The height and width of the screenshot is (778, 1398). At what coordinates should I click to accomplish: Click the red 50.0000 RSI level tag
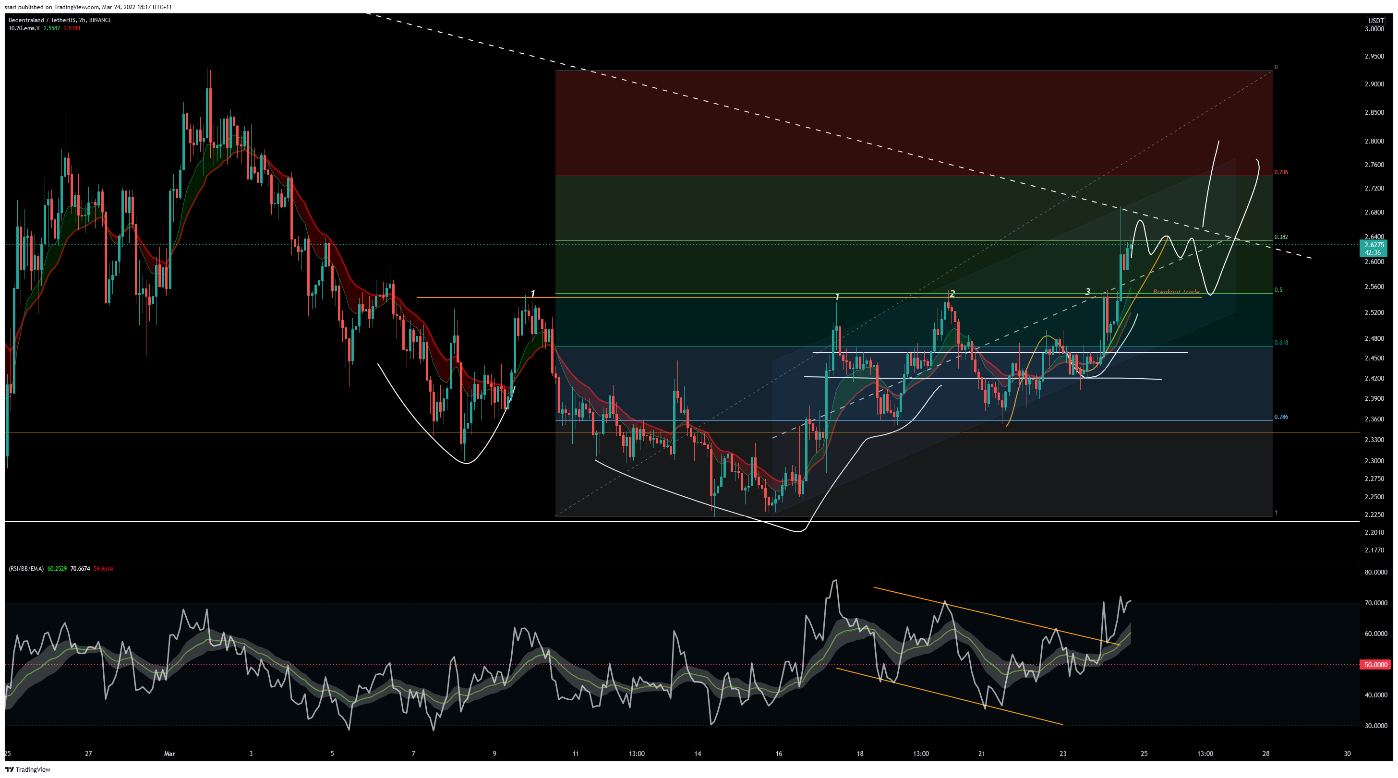pos(1375,665)
